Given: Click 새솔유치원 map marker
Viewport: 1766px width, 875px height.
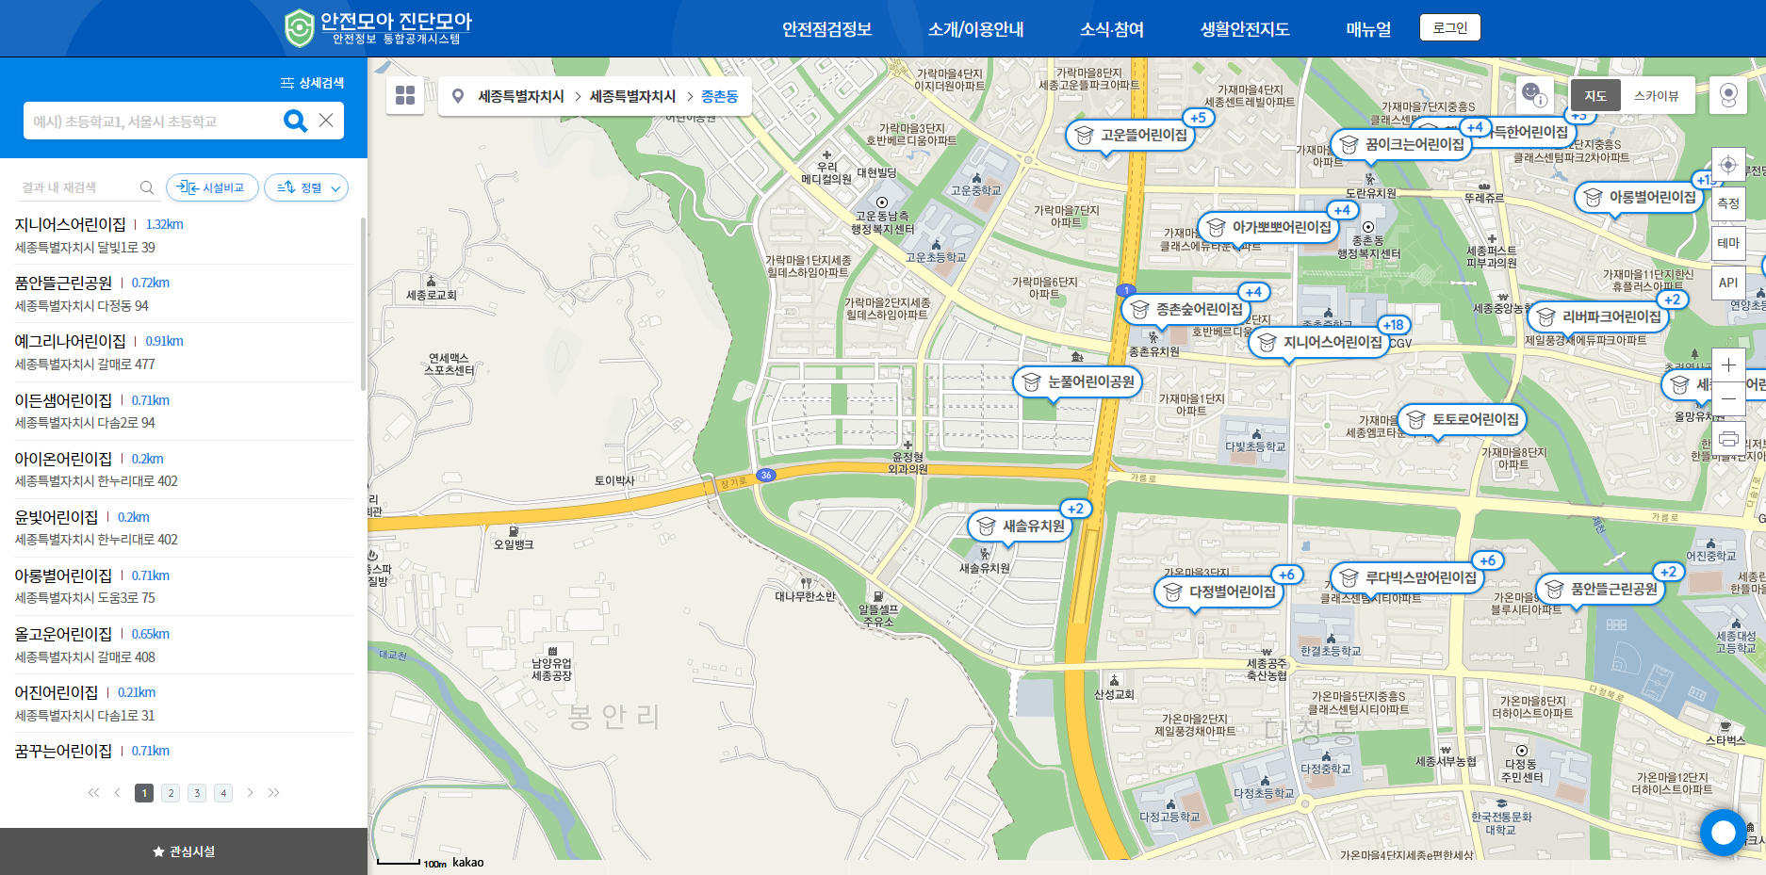Looking at the screenshot, I should coord(1020,526).
